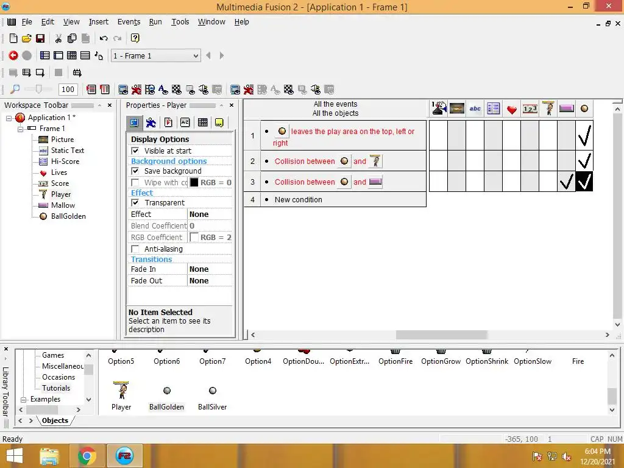Click the Mallow purple brick column header
The image size is (624, 468).
[x=566, y=108]
